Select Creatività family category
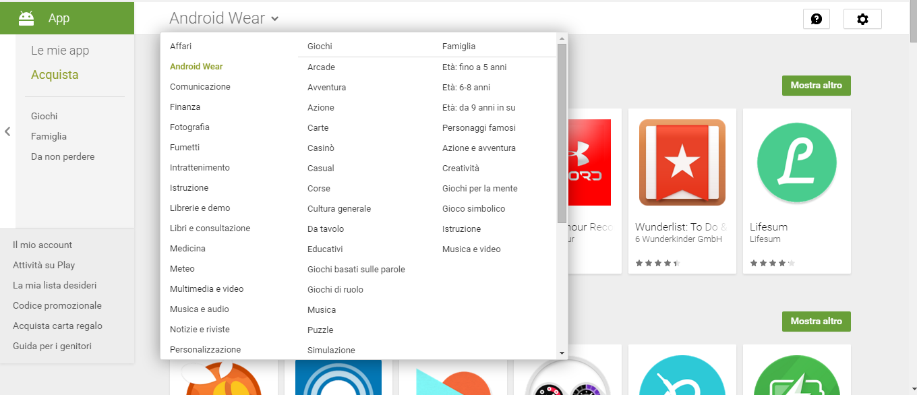 [x=461, y=169]
